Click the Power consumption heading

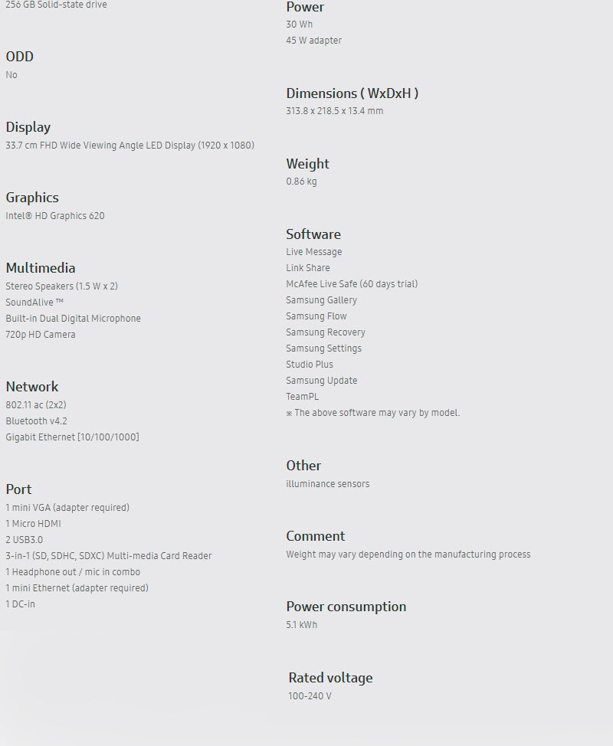click(x=346, y=607)
